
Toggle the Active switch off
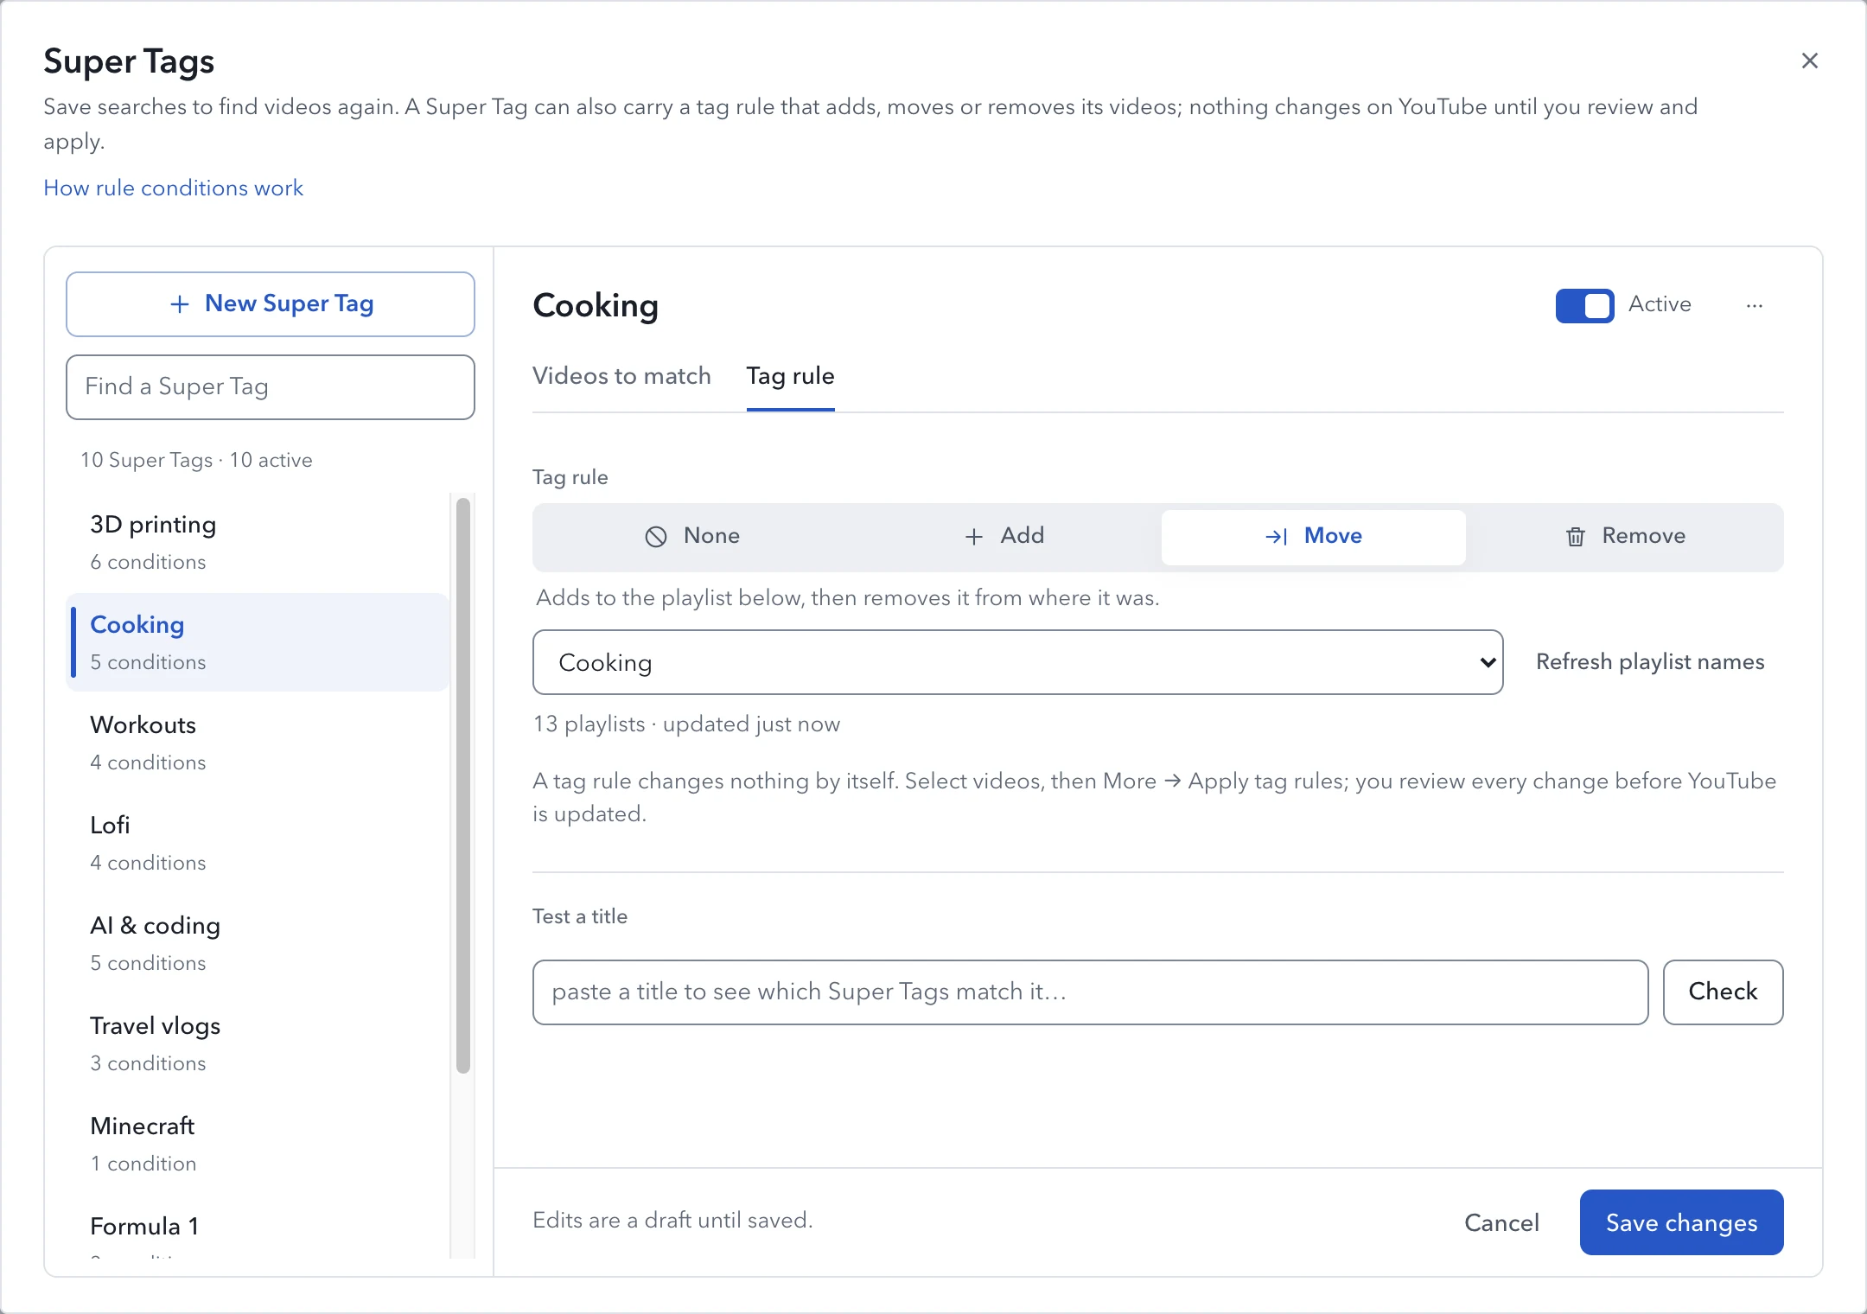click(1584, 305)
